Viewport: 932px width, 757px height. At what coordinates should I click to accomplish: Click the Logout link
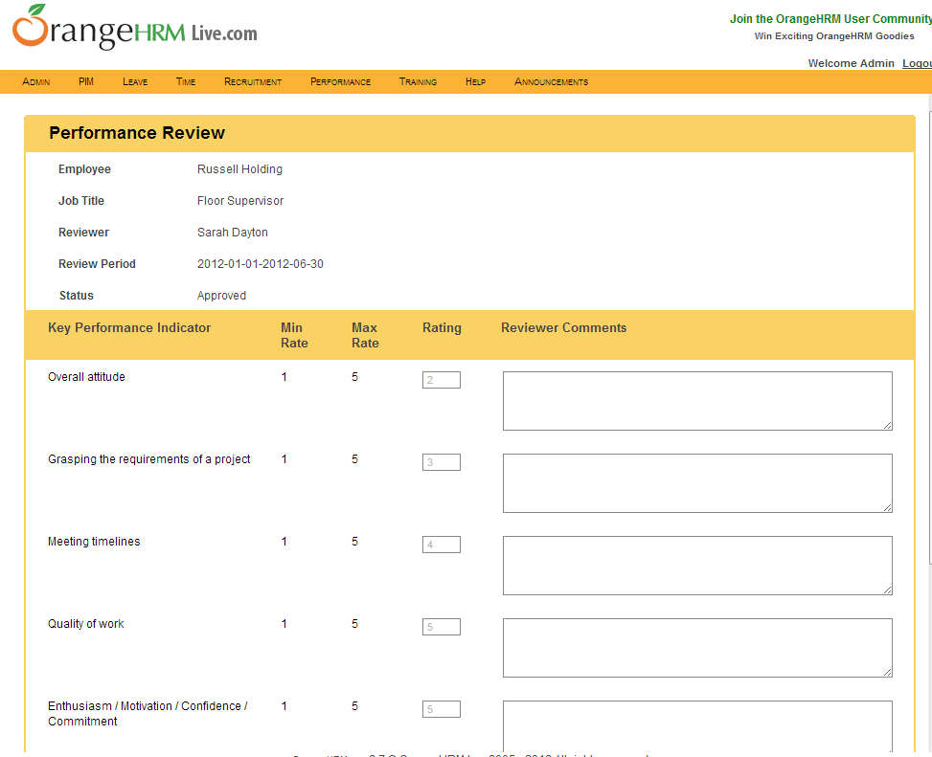tap(917, 63)
